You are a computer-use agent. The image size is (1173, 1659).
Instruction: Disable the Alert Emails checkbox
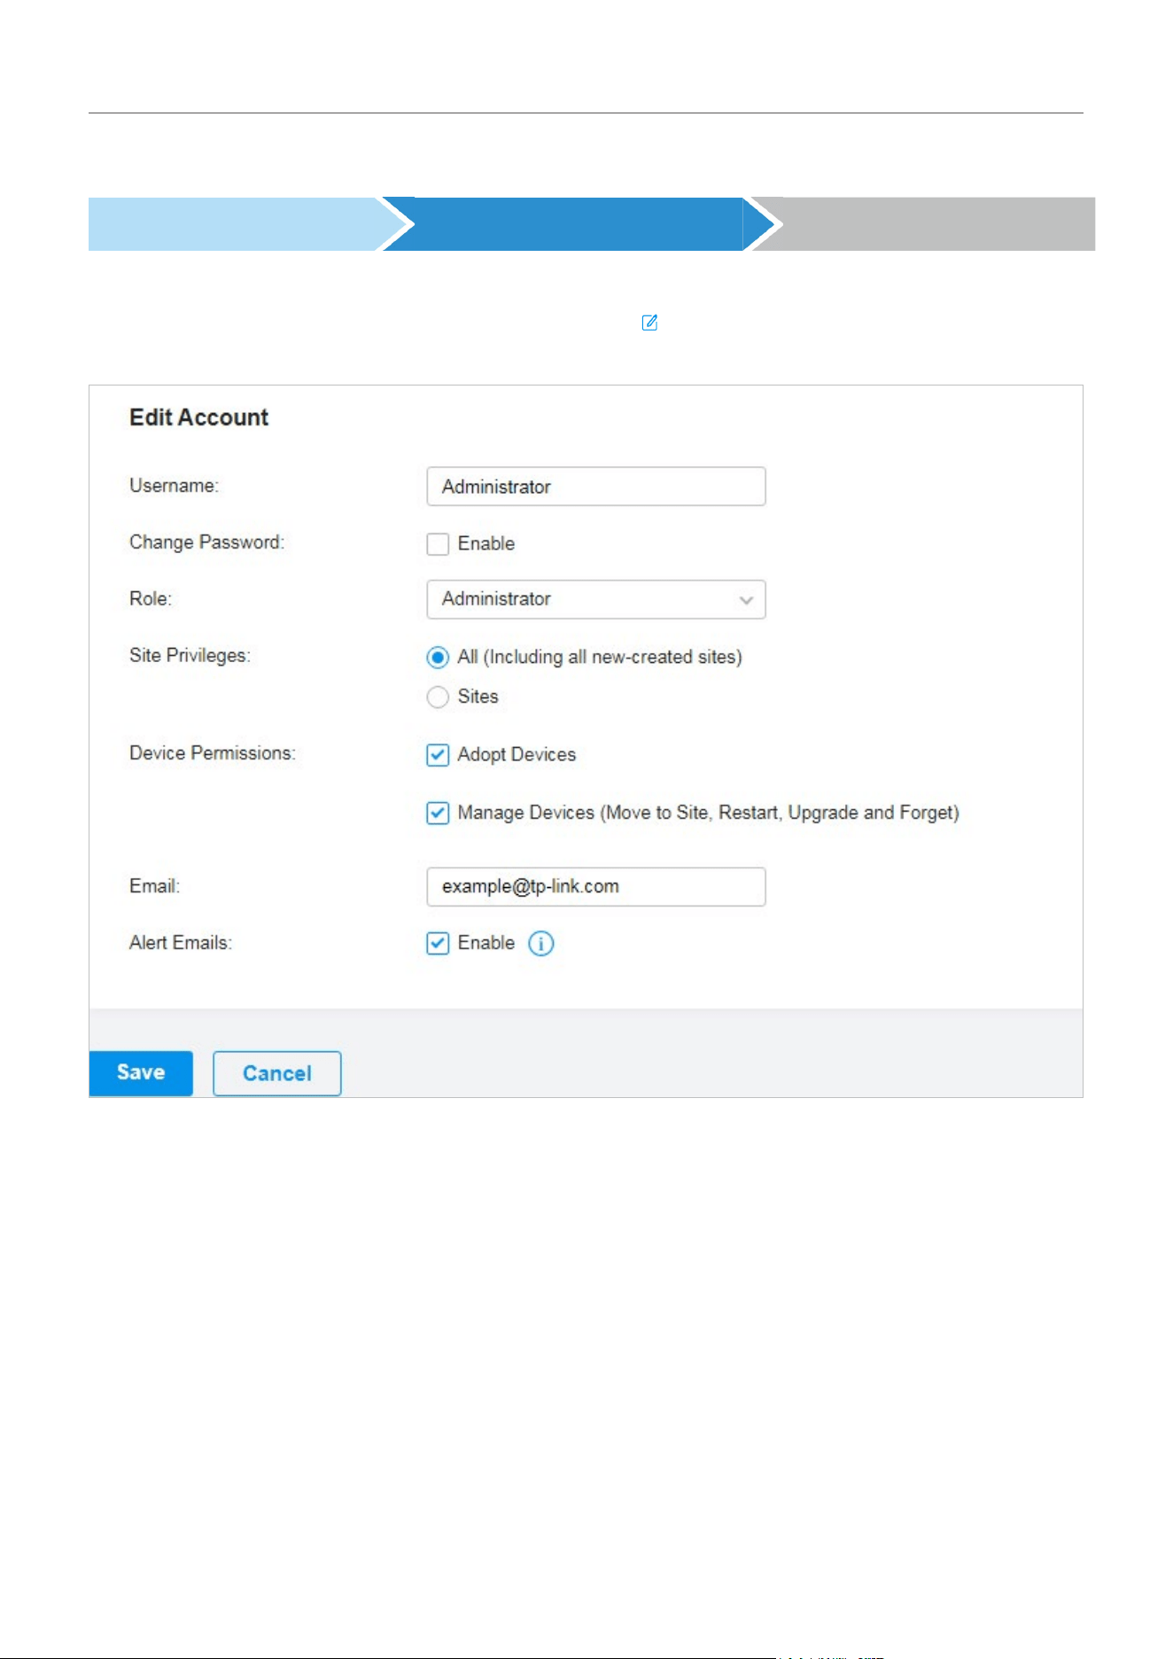pyautogui.click(x=438, y=944)
